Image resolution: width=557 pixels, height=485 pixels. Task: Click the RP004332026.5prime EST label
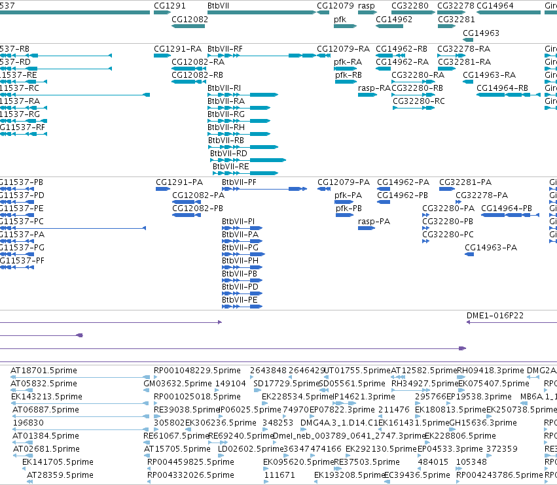coord(190,475)
